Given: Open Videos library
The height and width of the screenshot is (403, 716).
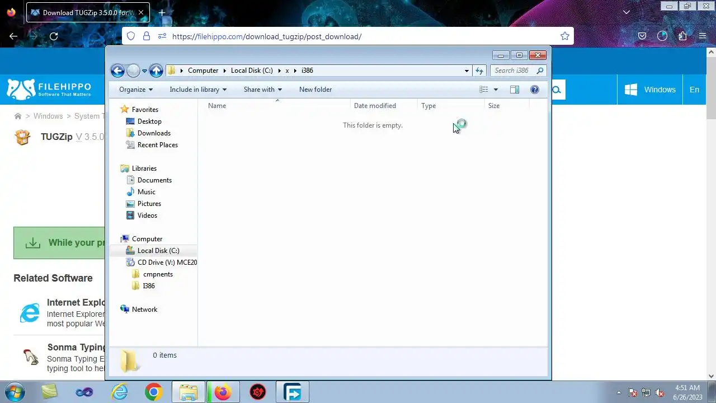Looking at the screenshot, I should point(147,215).
